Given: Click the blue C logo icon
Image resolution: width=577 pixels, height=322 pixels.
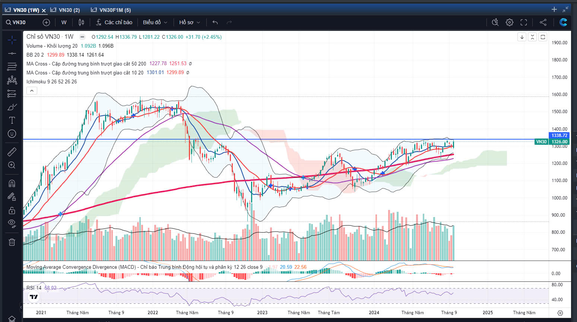Looking at the screenshot, I should (563, 22).
